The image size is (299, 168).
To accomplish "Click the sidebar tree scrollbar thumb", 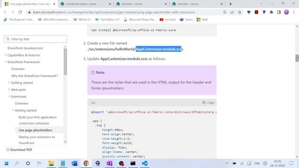I will coord(65,61).
